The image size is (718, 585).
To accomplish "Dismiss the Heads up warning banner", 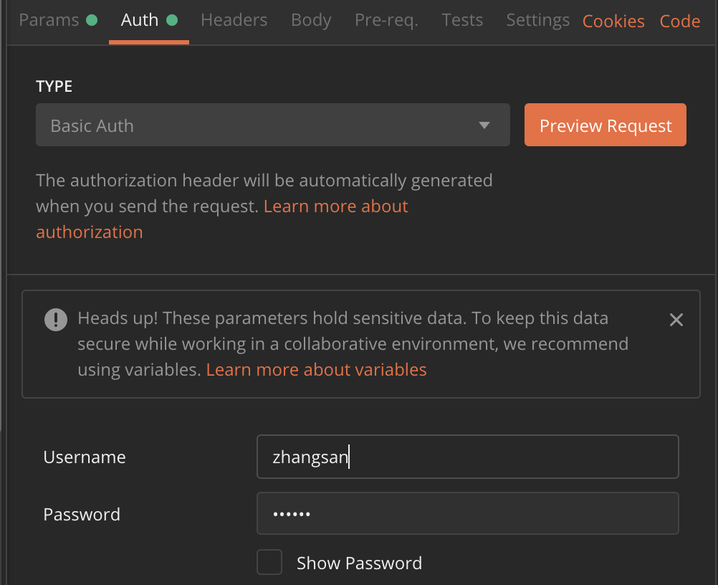I will click(676, 320).
